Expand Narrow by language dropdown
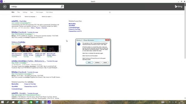The height and width of the screenshot is (104, 186). 31,16
